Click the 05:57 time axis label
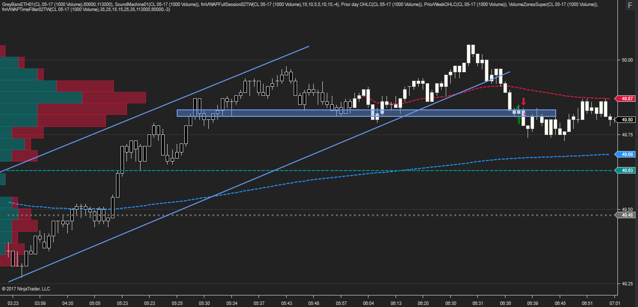This screenshot has width=638, height=307. click(341, 303)
